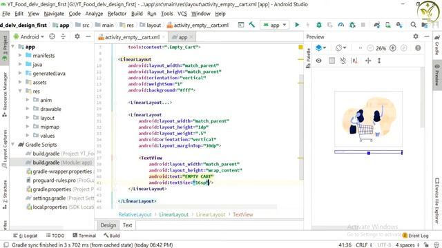
Task: Open the TODO tool window
Action: [55, 236]
